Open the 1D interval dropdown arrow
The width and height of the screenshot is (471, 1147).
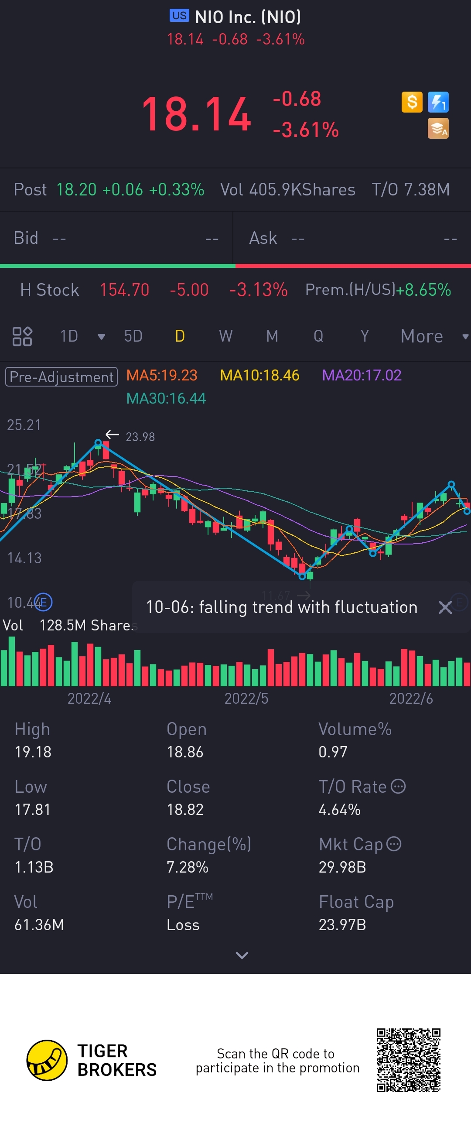tap(102, 336)
